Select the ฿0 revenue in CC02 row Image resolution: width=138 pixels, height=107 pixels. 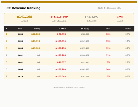click(x=39, y=62)
